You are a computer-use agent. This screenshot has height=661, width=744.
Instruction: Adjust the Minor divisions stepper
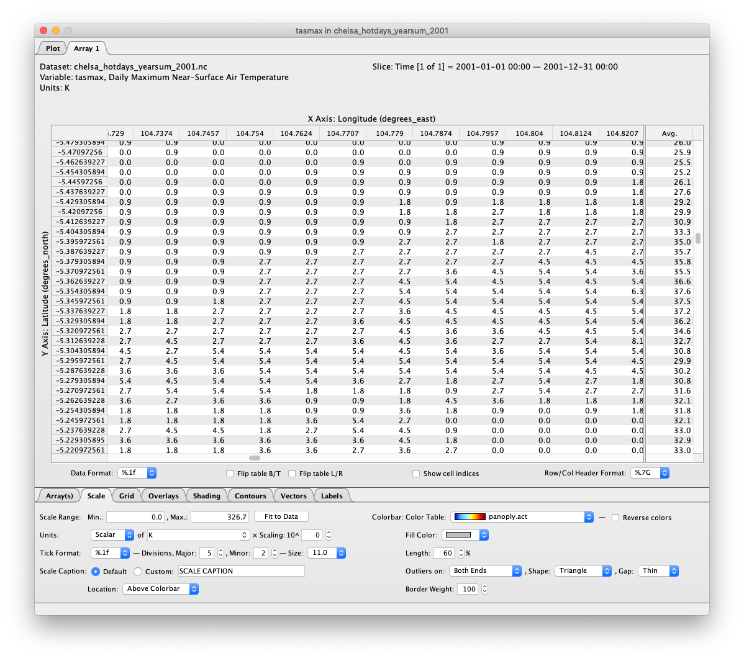tap(274, 553)
